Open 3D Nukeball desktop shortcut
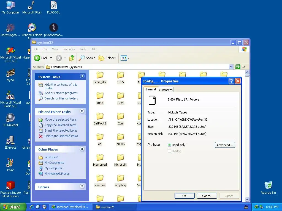282x211 pixels. tap(10, 120)
